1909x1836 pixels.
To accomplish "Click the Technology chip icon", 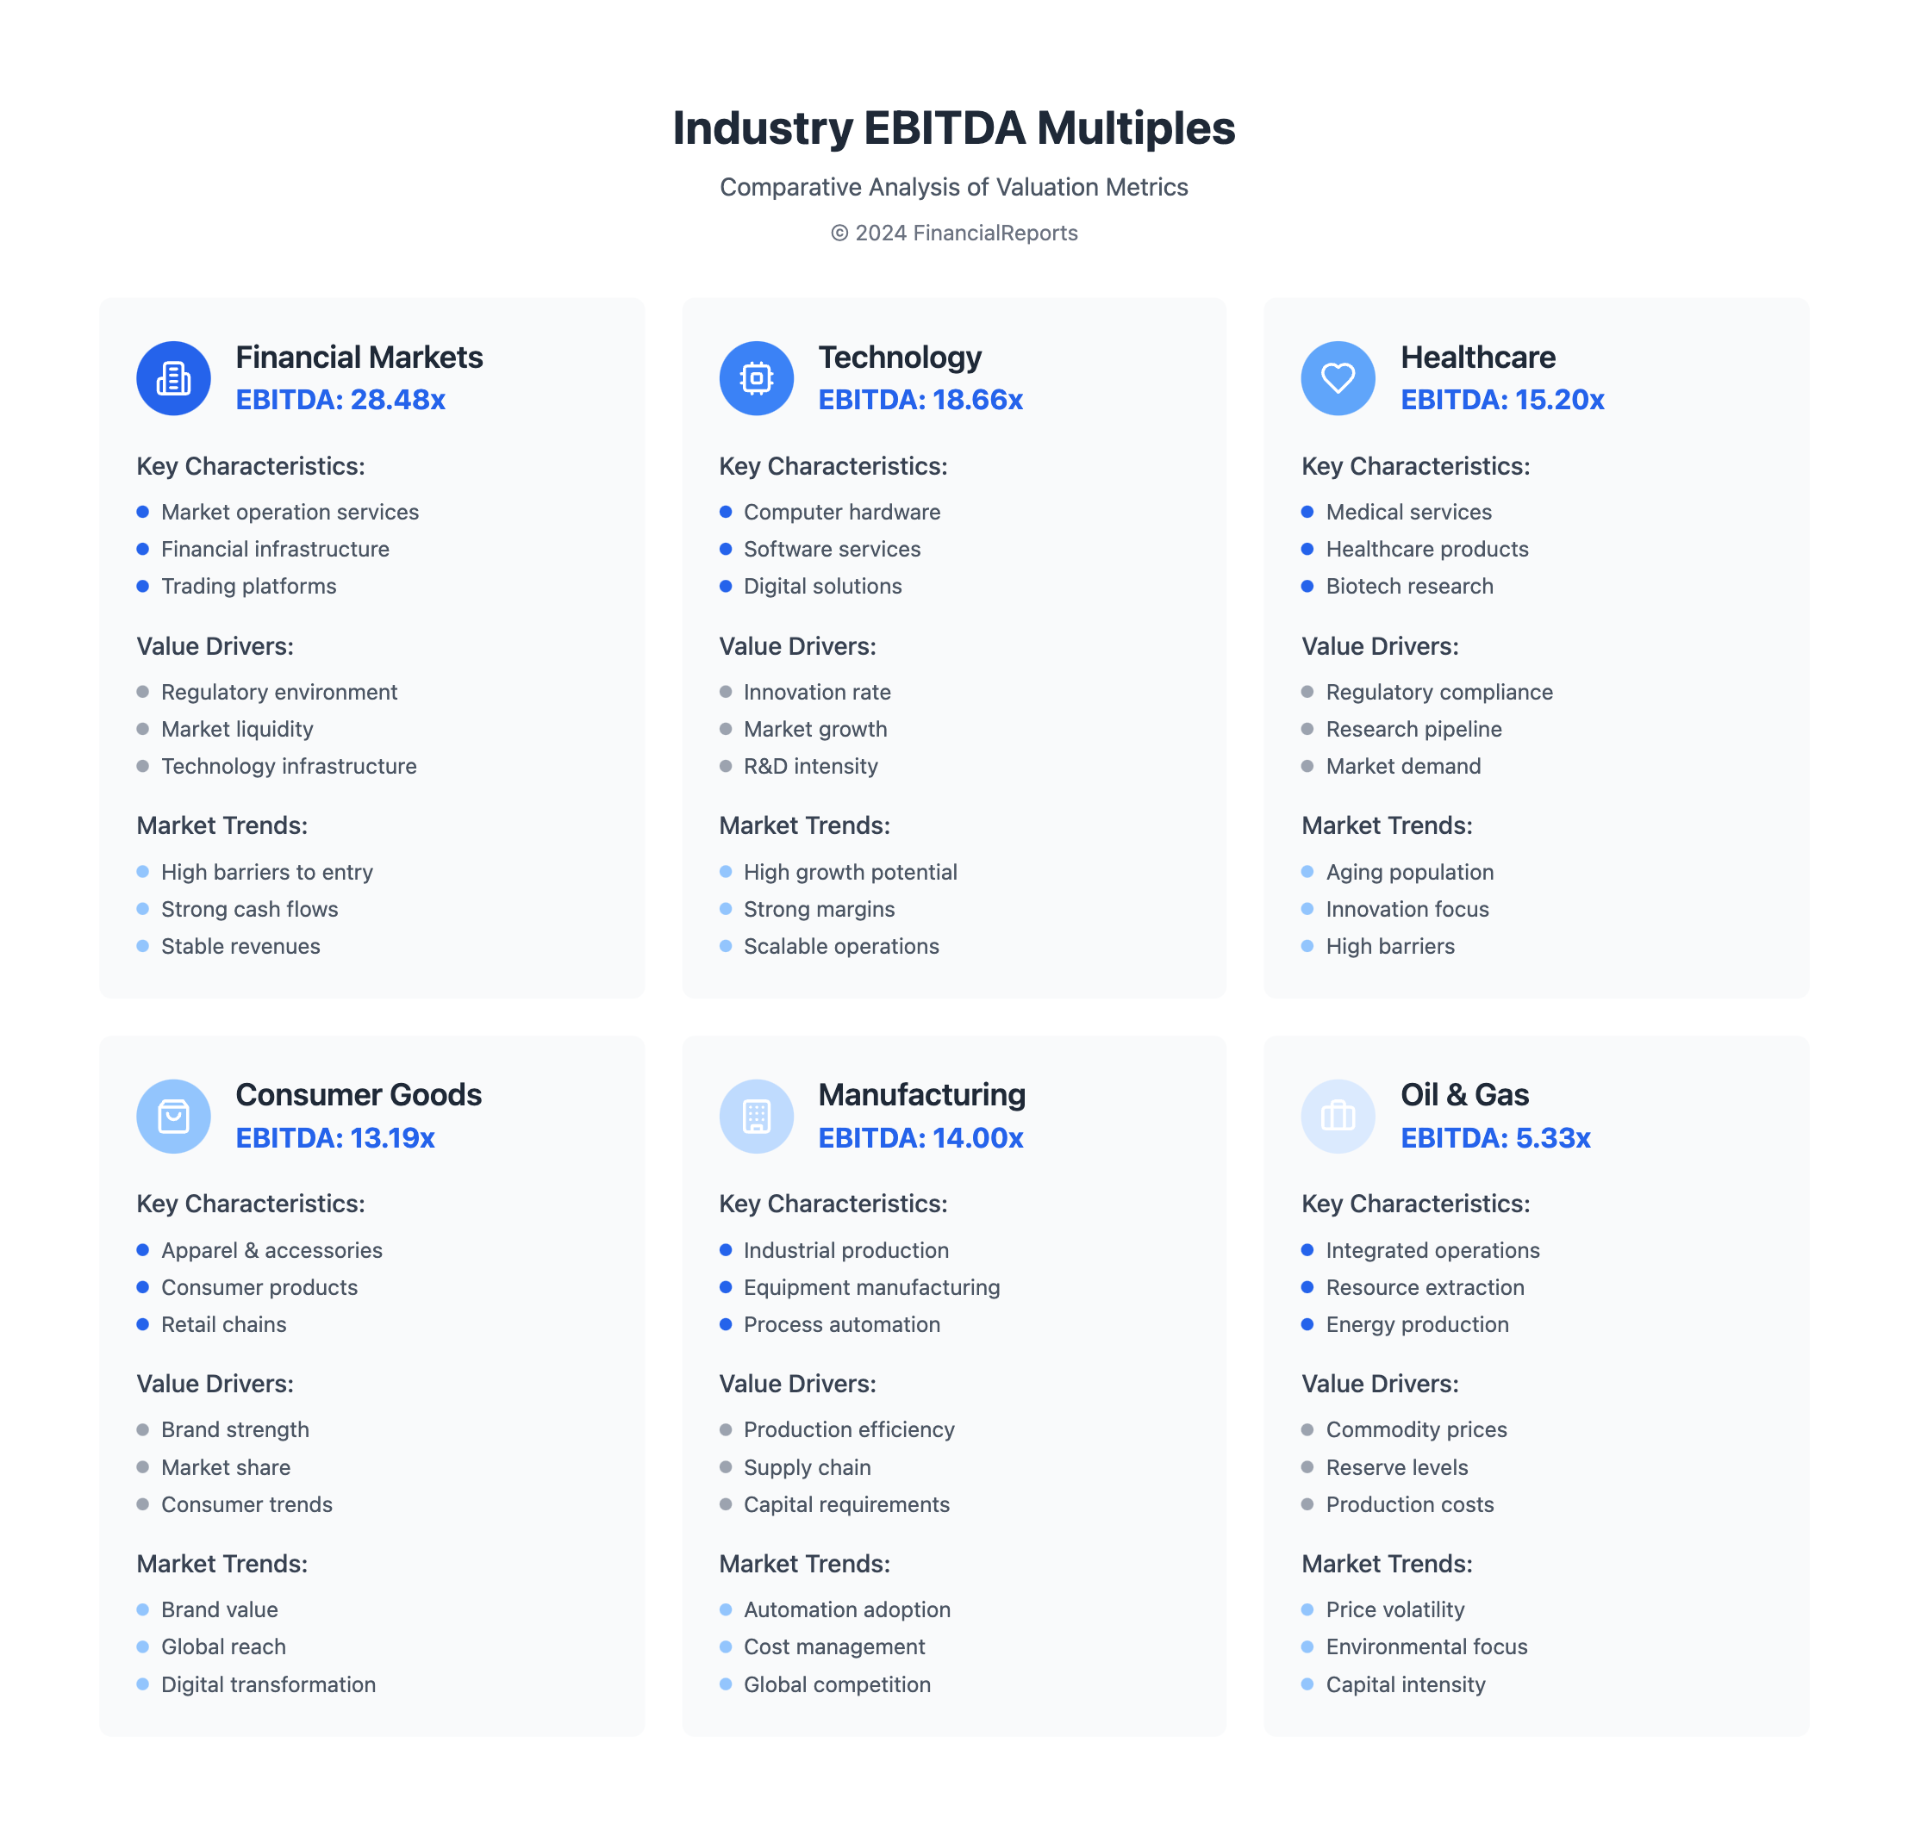I will pos(756,377).
